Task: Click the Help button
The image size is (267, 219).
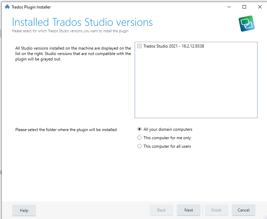Action: tap(24, 210)
